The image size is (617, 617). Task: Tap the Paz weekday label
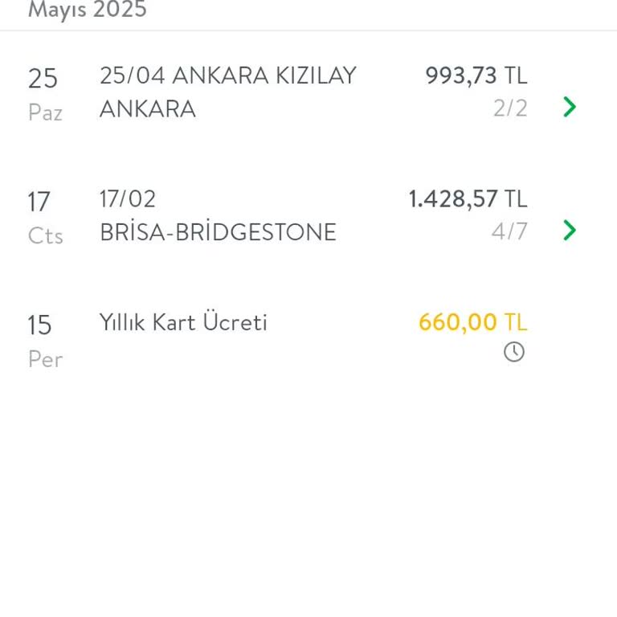(45, 112)
